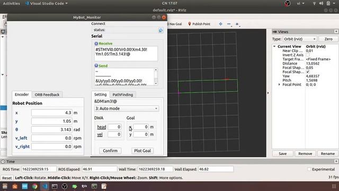
Task: Toggle the Focal Shape Fixed Size checkbox
Action: point(308,72)
